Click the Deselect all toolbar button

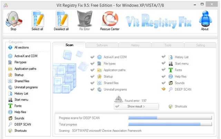click(61, 21)
